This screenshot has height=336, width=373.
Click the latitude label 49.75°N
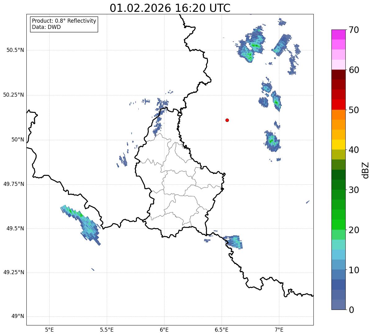pos(14,184)
